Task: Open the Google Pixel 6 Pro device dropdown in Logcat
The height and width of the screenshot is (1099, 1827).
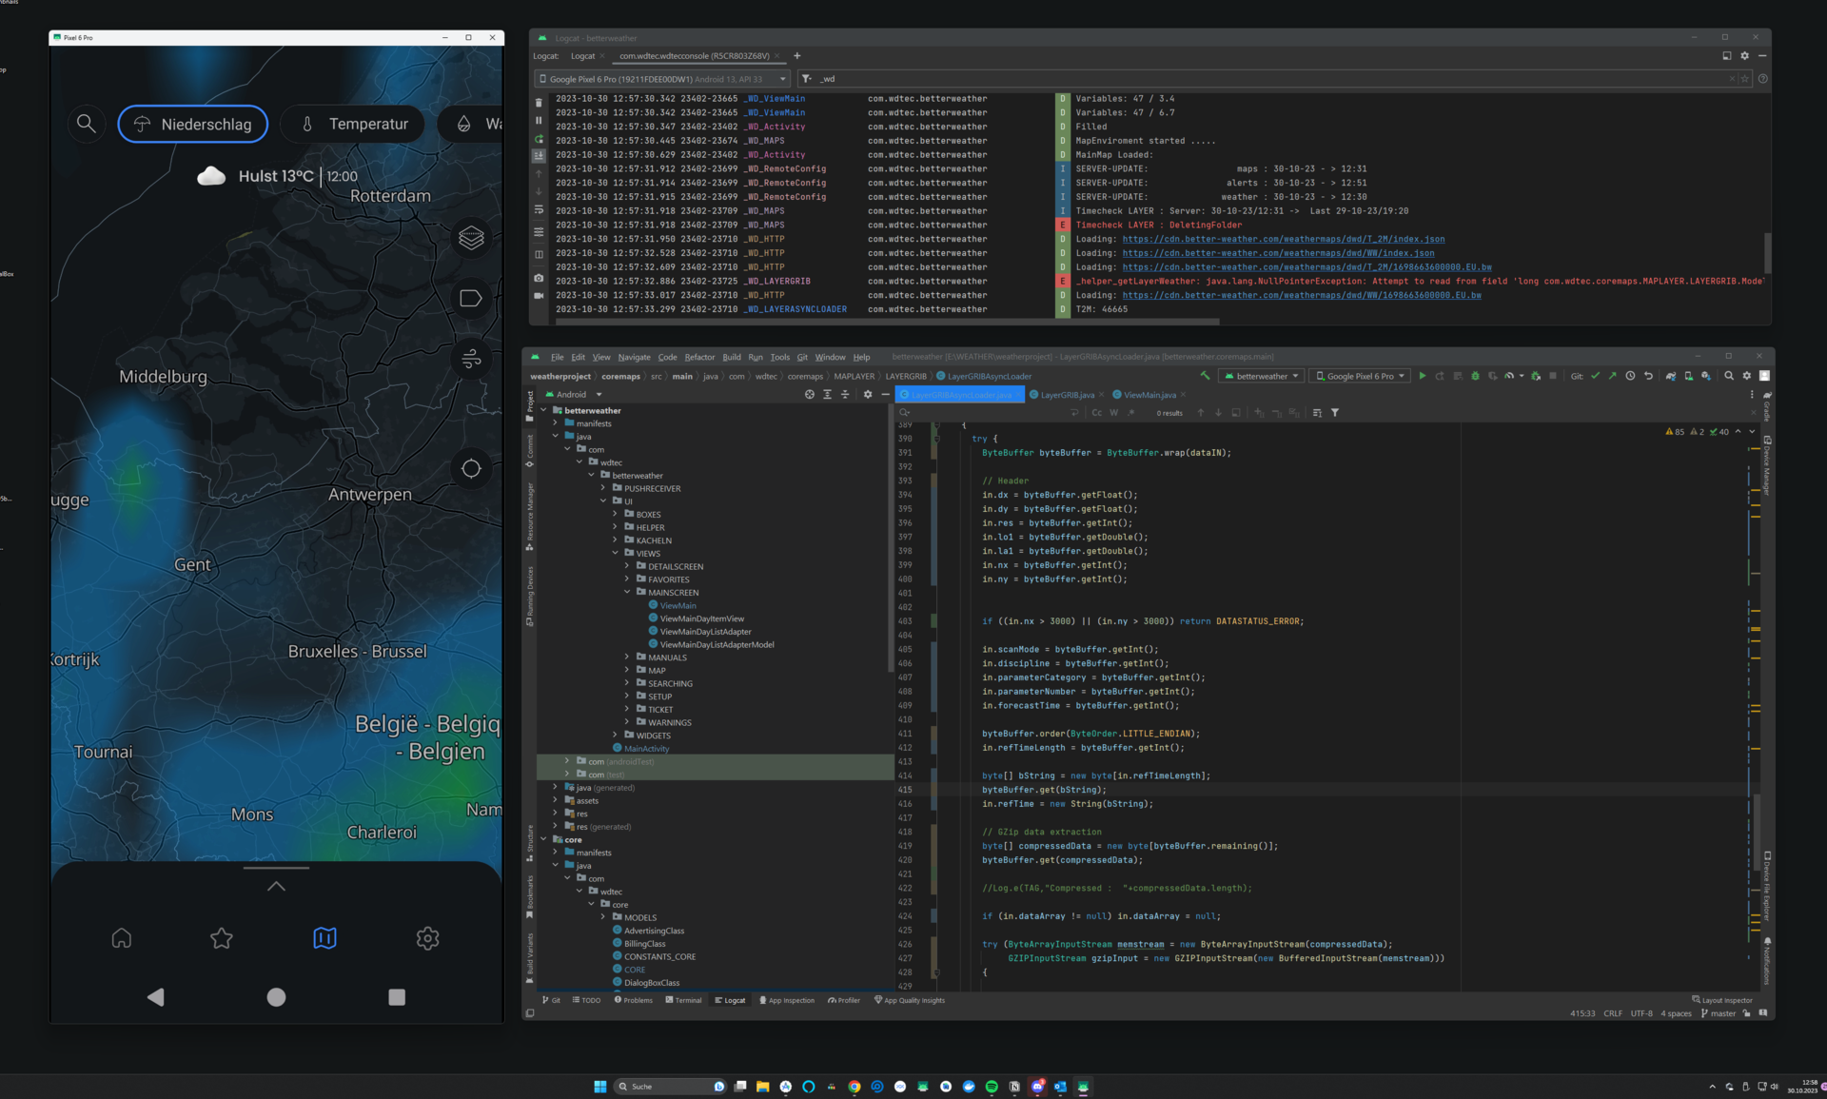Action: 662,79
